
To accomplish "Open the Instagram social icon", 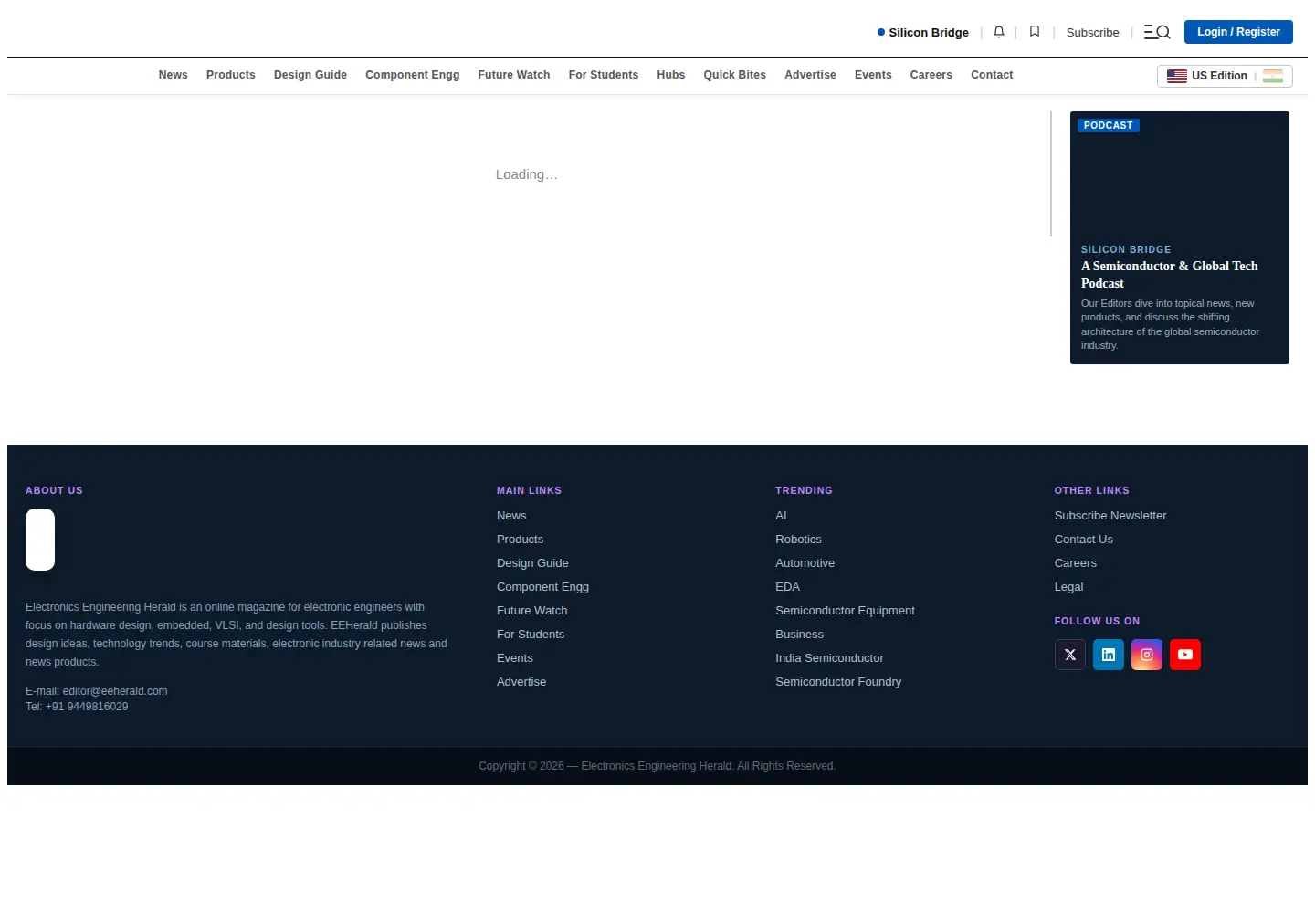I will pyautogui.click(x=1147, y=655).
